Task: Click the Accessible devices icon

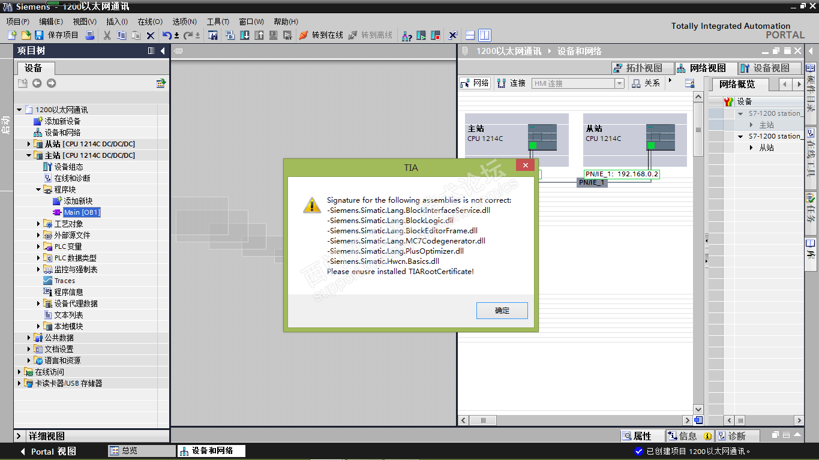Action: (407, 35)
